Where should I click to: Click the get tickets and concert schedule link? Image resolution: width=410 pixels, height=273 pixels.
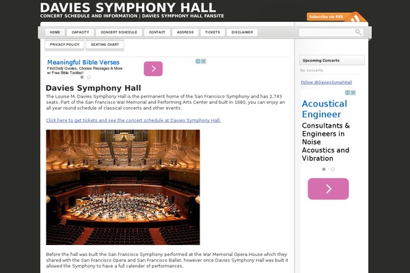coord(133,120)
